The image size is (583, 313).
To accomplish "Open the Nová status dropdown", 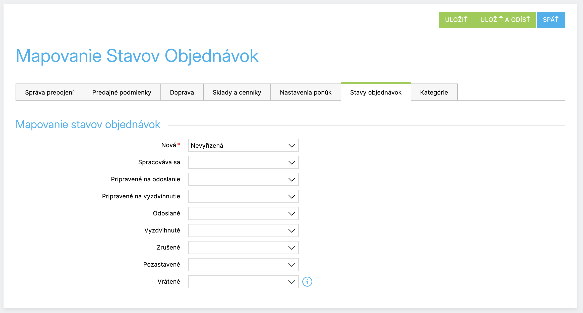I will pos(243,145).
